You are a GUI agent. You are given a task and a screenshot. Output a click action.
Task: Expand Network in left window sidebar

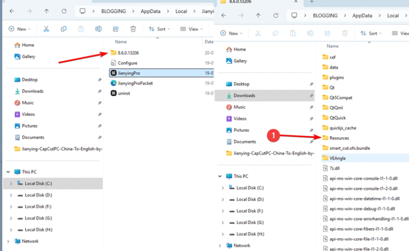click(x=9, y=241)
